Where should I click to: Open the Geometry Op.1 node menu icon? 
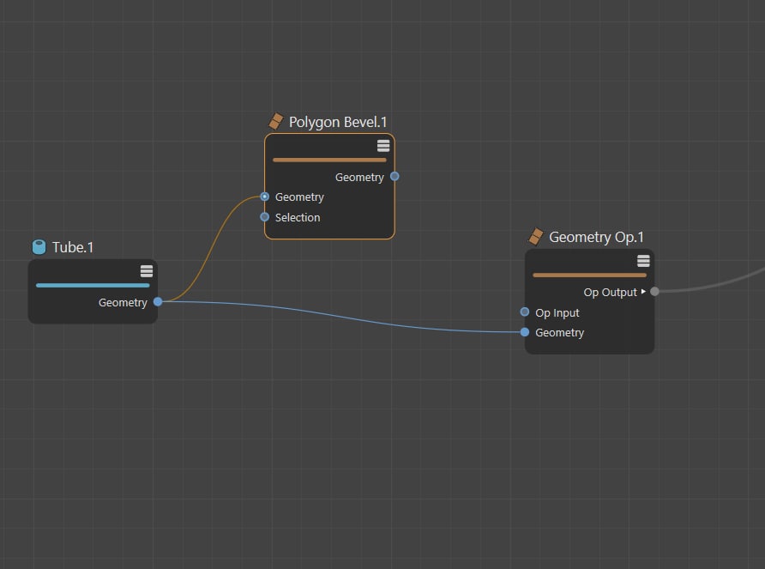tap(643, 261)
